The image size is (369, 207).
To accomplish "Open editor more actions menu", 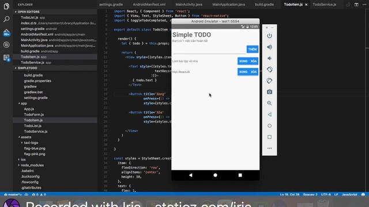I will 364,5.
